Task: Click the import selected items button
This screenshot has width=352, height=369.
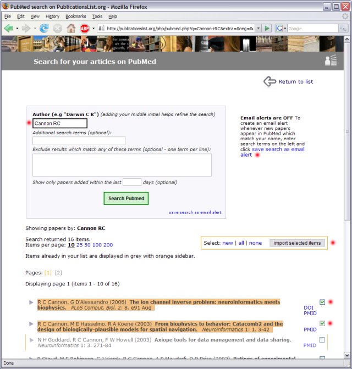Action: coord(297,243)
